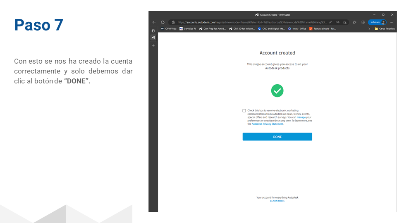Viewport: 397px width, 223px height.
Task: Reload the Autodesk page
Action: tap(163, 22)
